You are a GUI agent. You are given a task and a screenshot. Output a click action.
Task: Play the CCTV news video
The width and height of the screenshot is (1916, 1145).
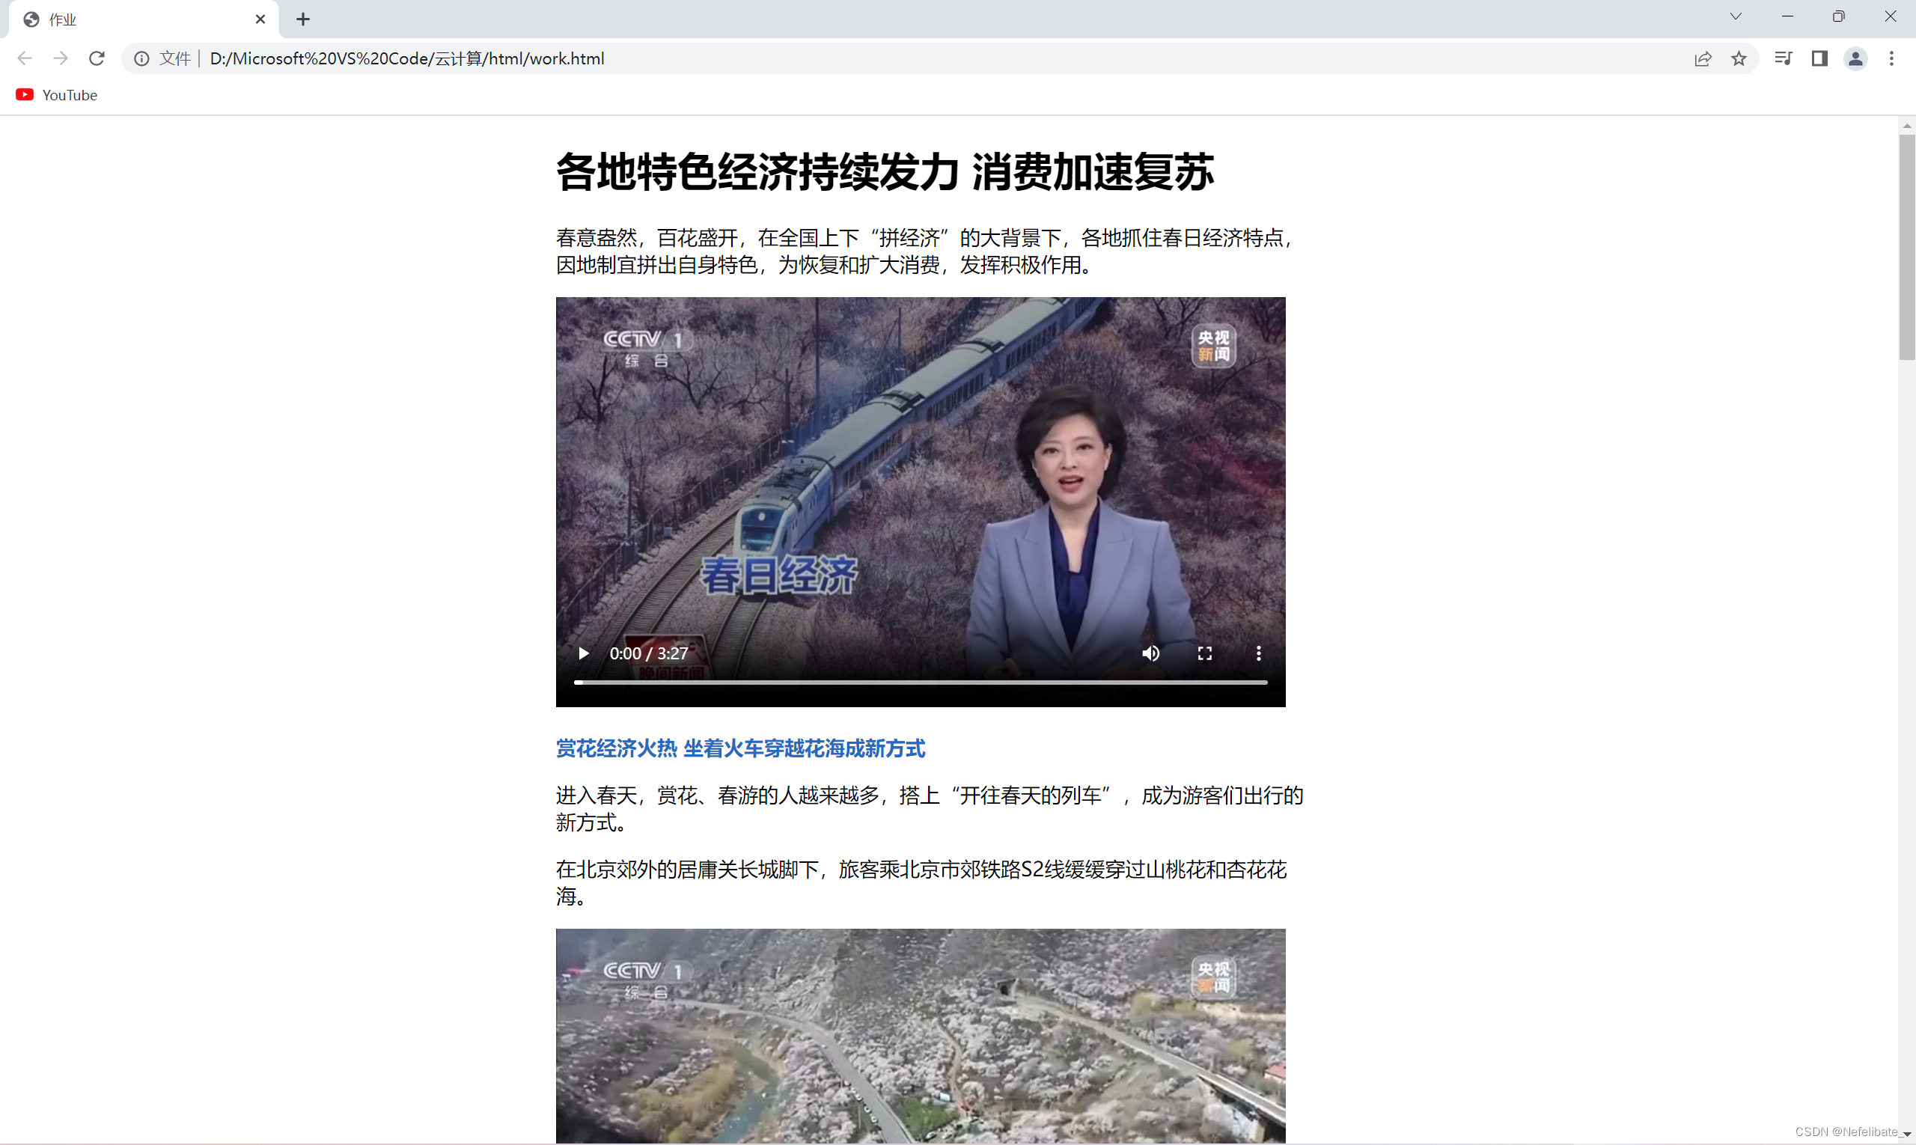(583, 653)
